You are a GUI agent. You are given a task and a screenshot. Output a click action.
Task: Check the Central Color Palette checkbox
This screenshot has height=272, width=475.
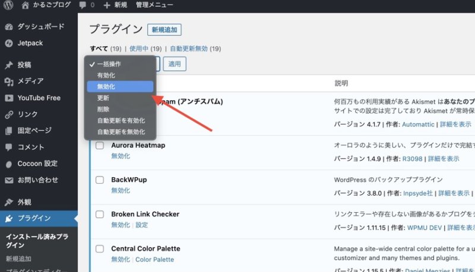100,249
